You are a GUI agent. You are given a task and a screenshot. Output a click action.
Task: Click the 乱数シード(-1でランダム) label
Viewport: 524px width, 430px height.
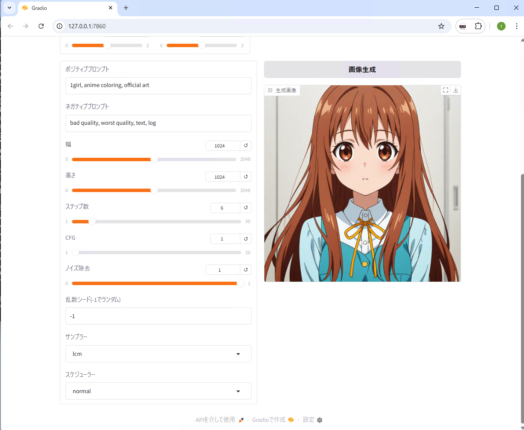tap(93, 300)
